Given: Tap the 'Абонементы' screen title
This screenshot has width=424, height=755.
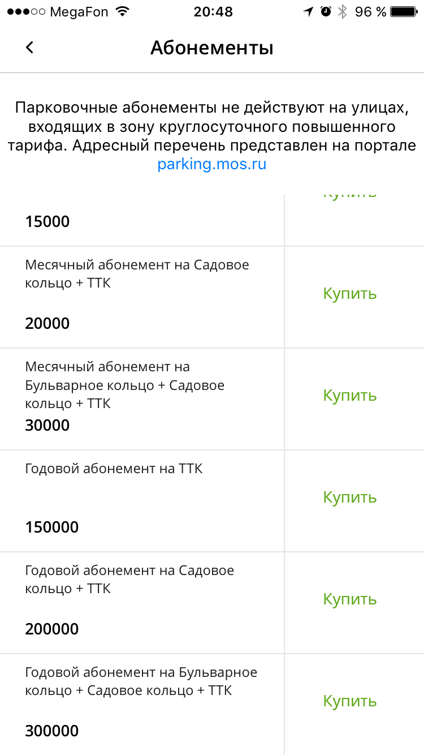Looking at the screenshot, I should click(212, 48).
